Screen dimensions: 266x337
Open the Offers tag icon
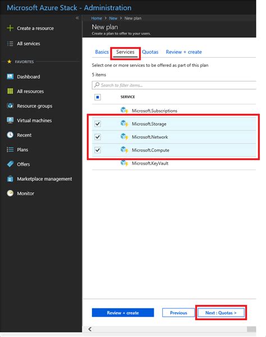(x=10, y=164)
